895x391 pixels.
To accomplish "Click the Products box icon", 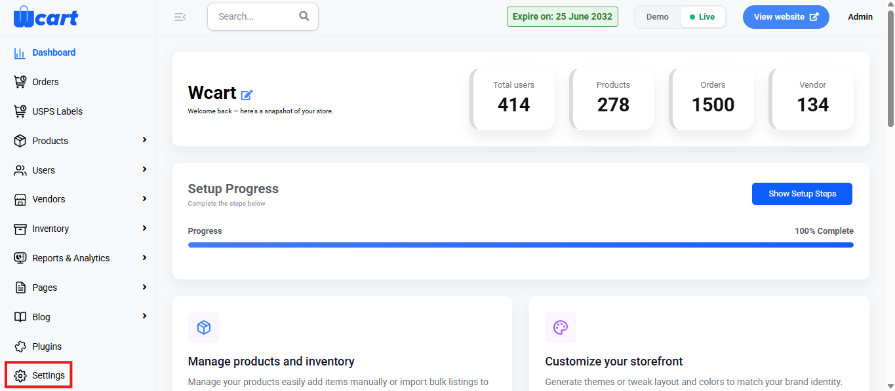I will [x=20, y=141].
